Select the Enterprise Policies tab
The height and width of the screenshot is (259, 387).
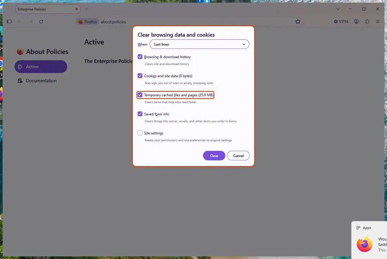pos(48,9)
